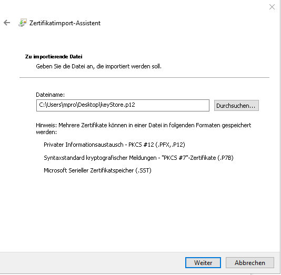Click the PKCS #7 (.P7B) format line
The height and width of the screenshot is (275, 281).
coord(138,158)
